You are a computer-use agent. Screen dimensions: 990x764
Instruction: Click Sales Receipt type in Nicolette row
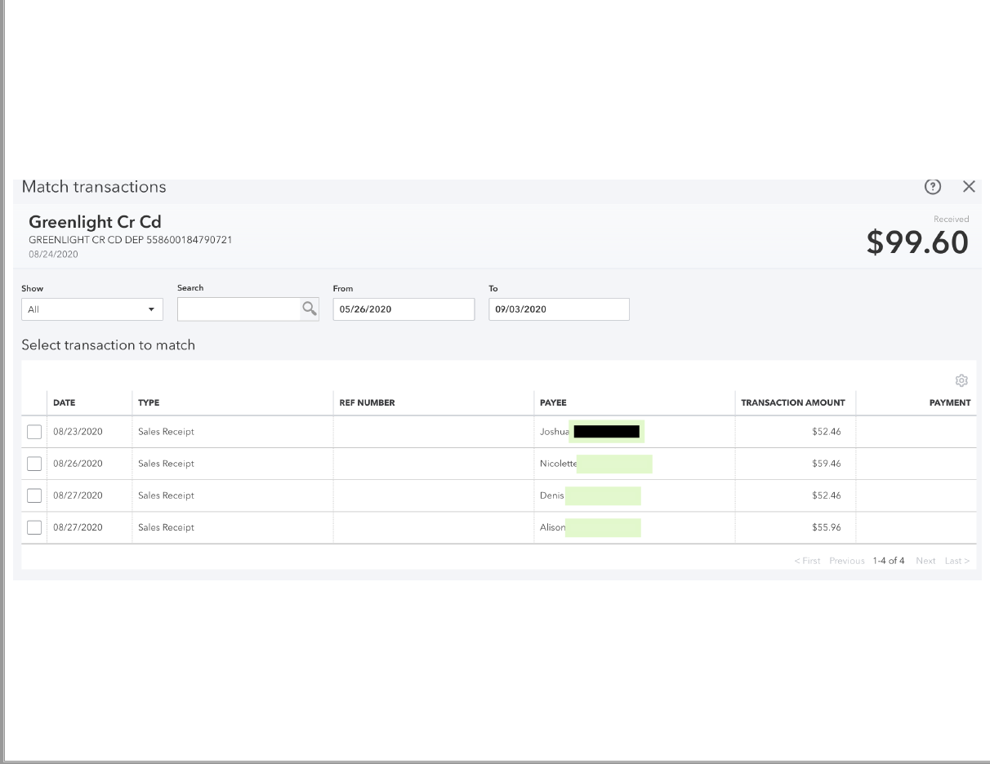click(x=166, y=464)
